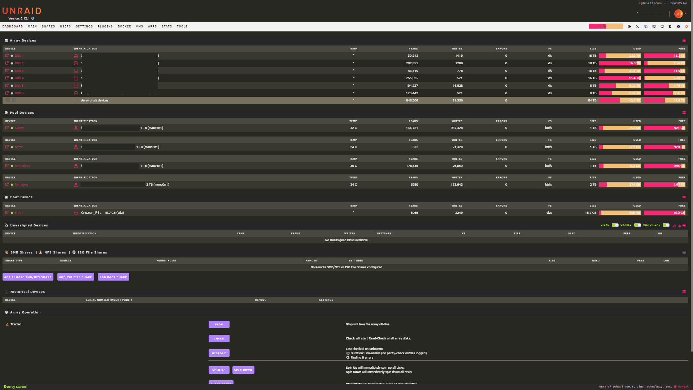Click Disk 1 status indicator dot

point(12,56)
